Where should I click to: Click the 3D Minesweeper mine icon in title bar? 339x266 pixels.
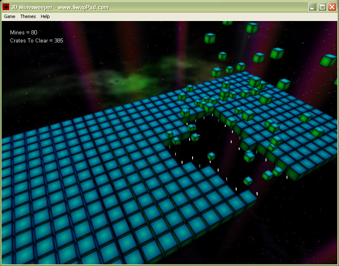tap(6, 7)
